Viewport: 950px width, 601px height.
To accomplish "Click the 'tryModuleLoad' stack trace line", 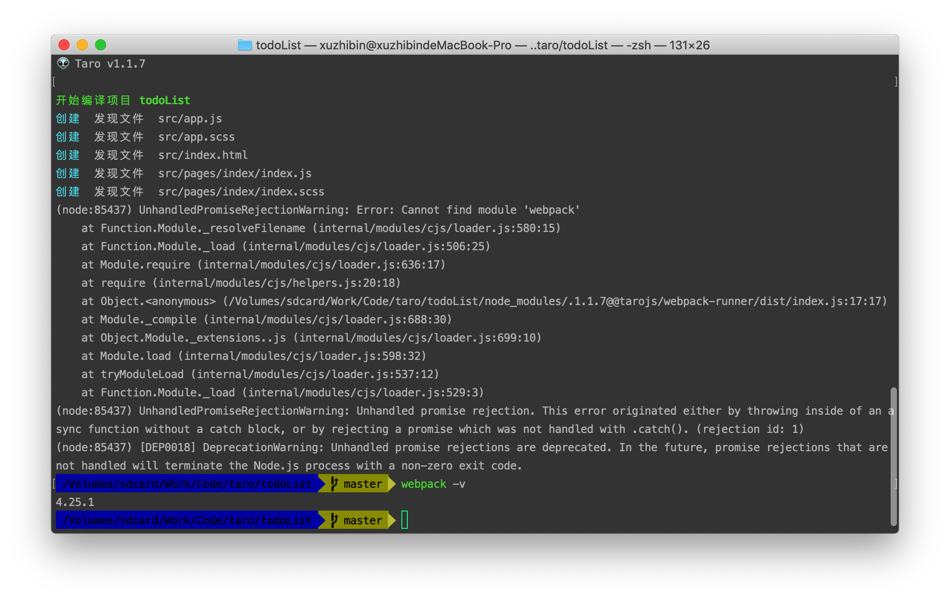I will tap(260, 374).
